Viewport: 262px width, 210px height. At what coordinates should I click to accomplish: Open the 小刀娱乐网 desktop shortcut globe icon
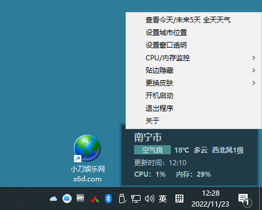click(x=87, y=148)
